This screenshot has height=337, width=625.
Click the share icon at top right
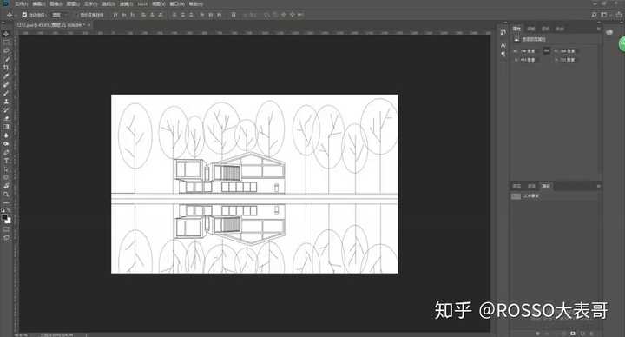click(619, 15)
